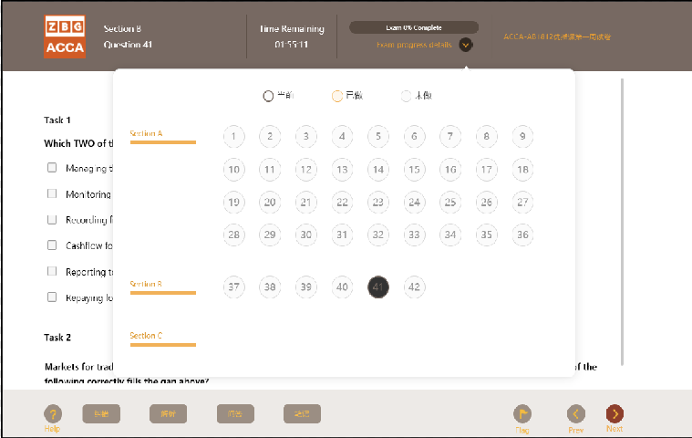Check the "Cashflow" answer checkbox
This screenshot has height=438, width=692.
pos(52,245)
